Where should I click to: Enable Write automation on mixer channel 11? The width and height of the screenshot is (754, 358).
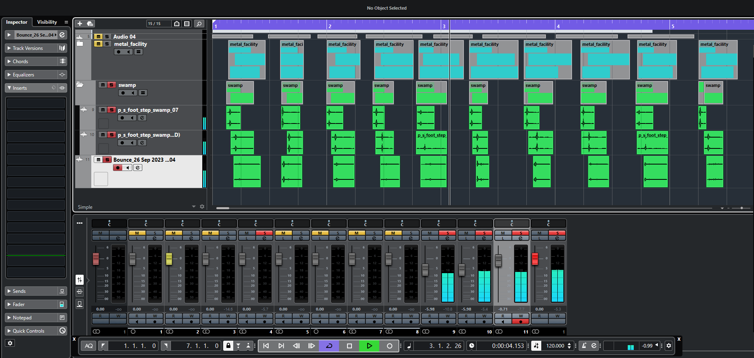pos(521,316)
